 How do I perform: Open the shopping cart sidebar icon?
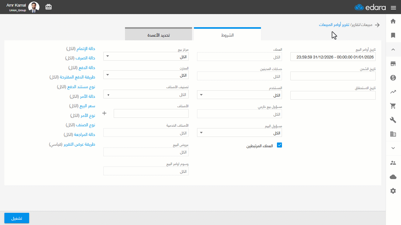(393, 106)
